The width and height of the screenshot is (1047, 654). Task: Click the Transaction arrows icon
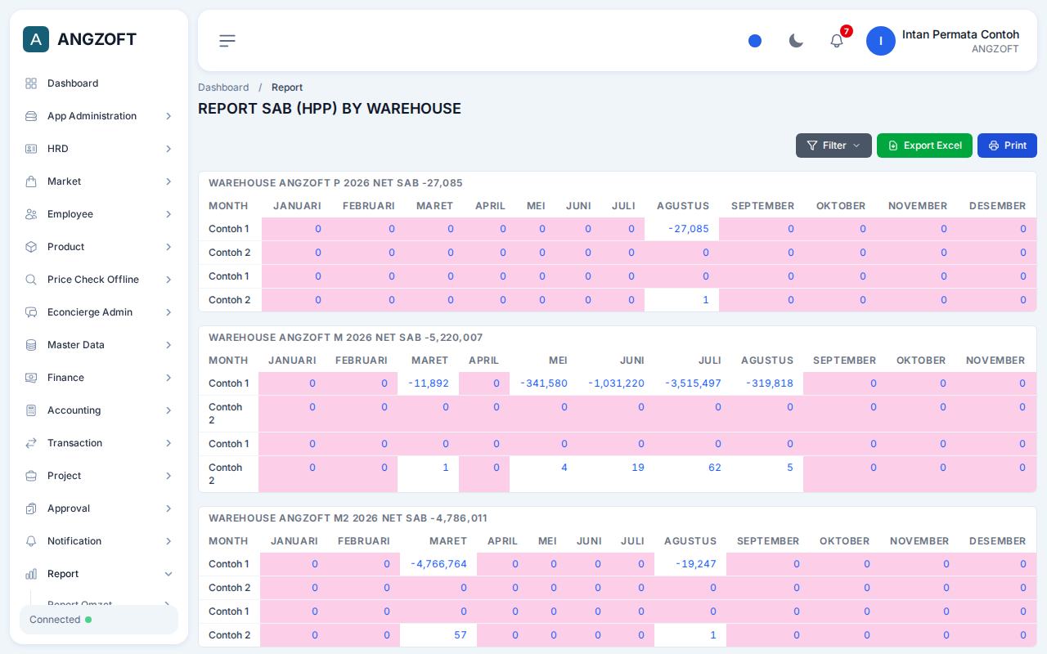pos(31,443)
